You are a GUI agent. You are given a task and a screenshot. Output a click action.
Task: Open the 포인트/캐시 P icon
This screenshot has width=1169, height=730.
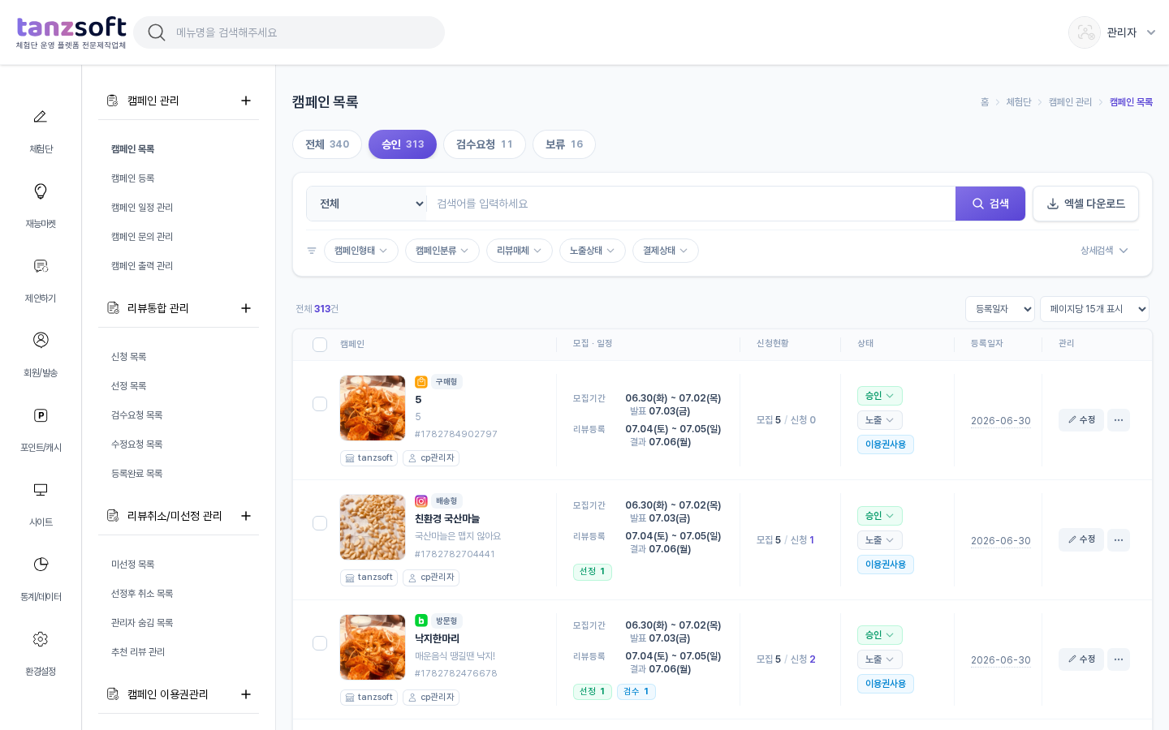point(41,415)
